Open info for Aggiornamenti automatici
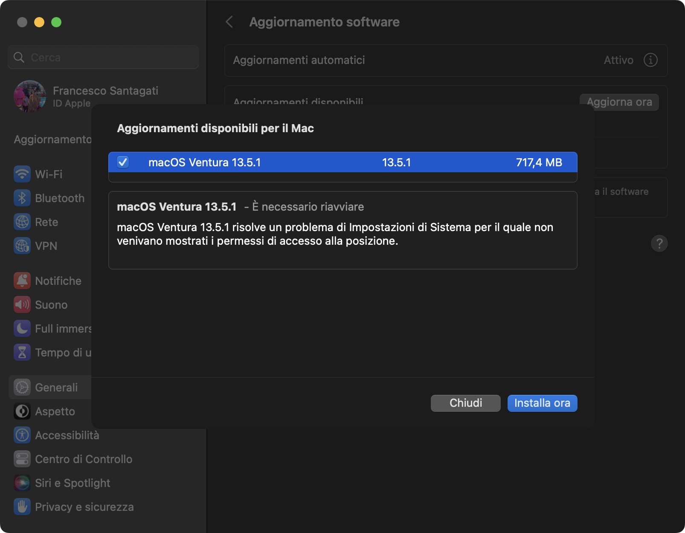The height and width of the screenshot is (533, 685). point(650,60)
